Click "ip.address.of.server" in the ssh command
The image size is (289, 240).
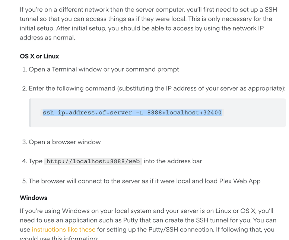coord(95,113)
